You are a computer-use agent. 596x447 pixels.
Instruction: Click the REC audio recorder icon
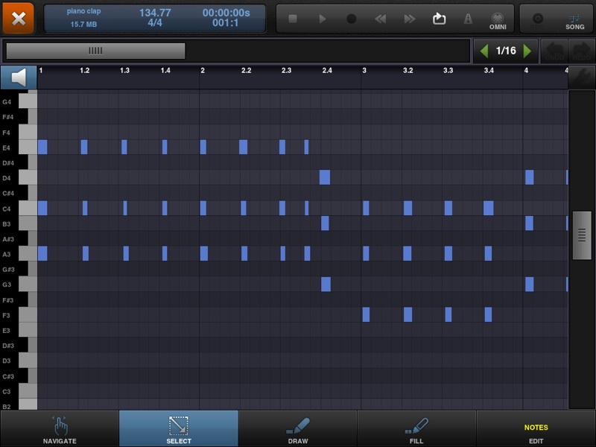pos(537,20)
